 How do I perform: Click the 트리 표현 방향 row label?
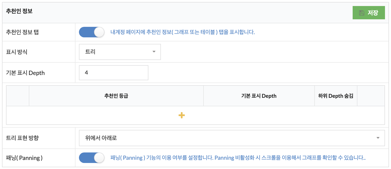tap(22, 138)
